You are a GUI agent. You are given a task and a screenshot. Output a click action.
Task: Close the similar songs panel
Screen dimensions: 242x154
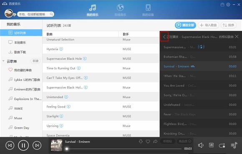tap(237, 37)
